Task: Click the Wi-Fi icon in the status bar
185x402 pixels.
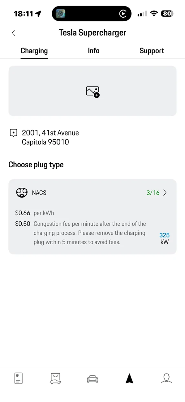Action: click(x=154, y=13)
